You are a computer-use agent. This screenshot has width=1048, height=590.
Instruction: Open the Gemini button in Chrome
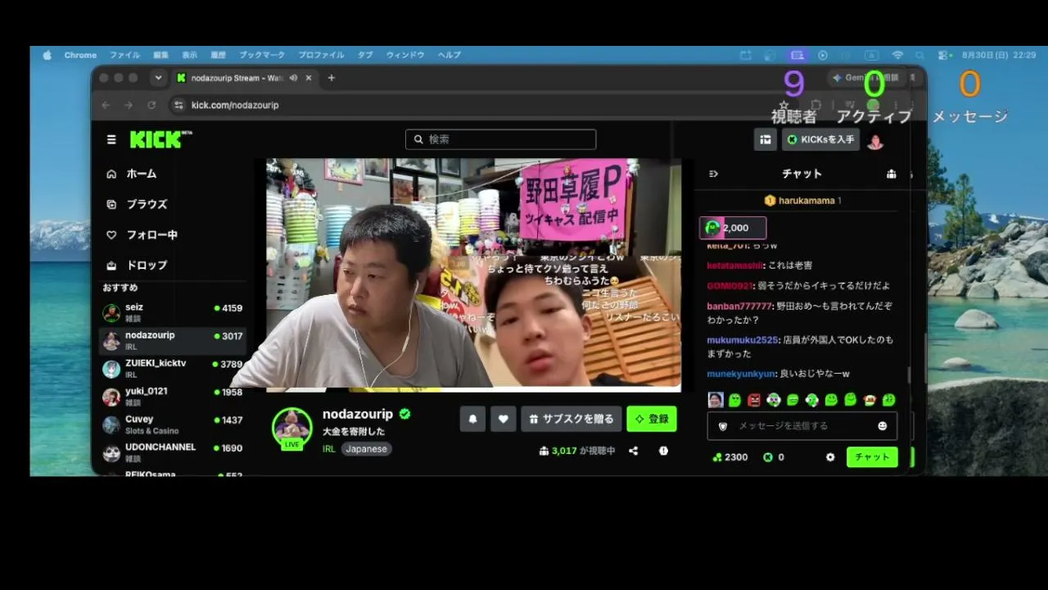[x=866, y=78]
